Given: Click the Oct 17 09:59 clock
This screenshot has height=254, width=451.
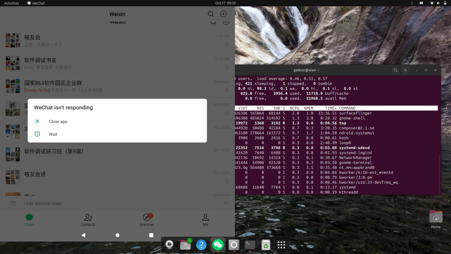Looking at the screenshot, I should 225,3.
